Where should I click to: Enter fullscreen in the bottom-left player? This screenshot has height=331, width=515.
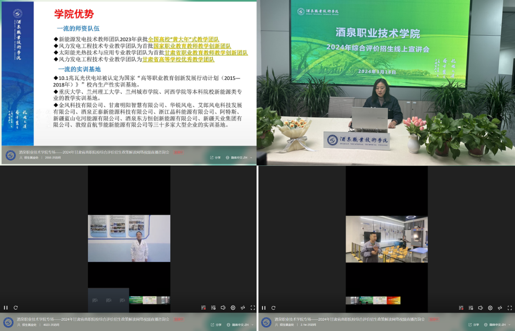click(252, 308)
